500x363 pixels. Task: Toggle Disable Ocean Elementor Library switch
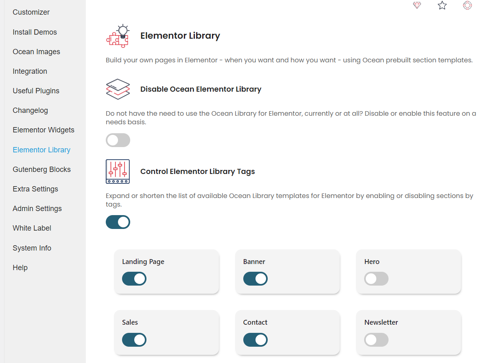pos(118,140)
